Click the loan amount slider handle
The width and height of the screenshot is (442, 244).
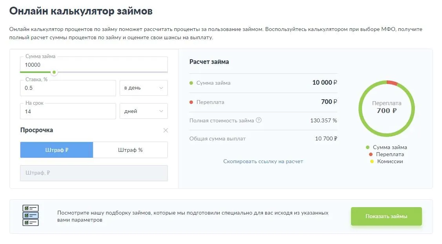click(54, 72)
